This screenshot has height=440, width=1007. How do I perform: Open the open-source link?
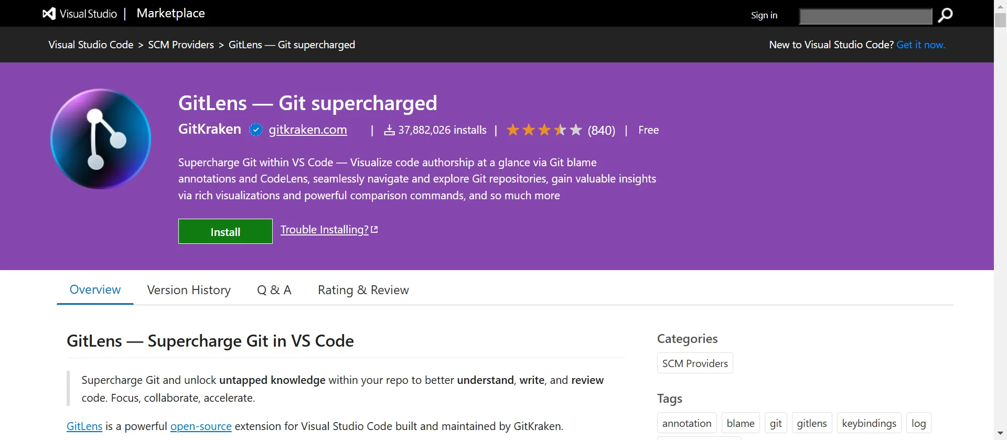coord(201,426)
